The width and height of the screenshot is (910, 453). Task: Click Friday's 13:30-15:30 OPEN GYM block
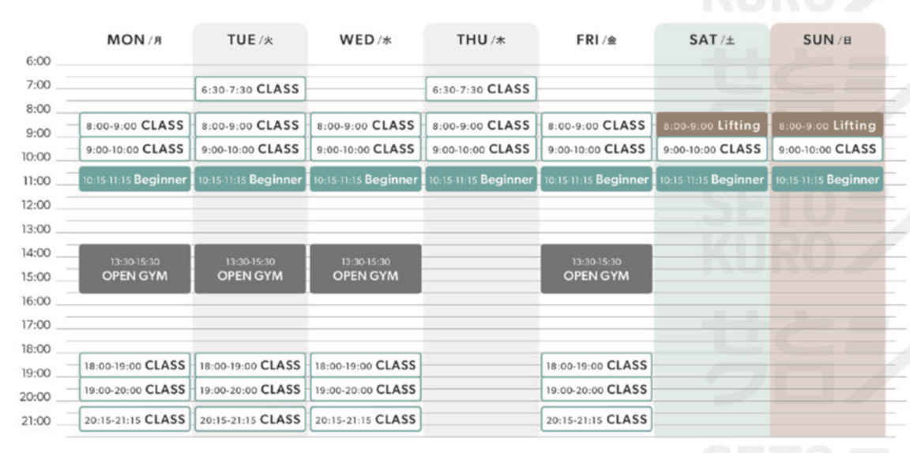596,269
